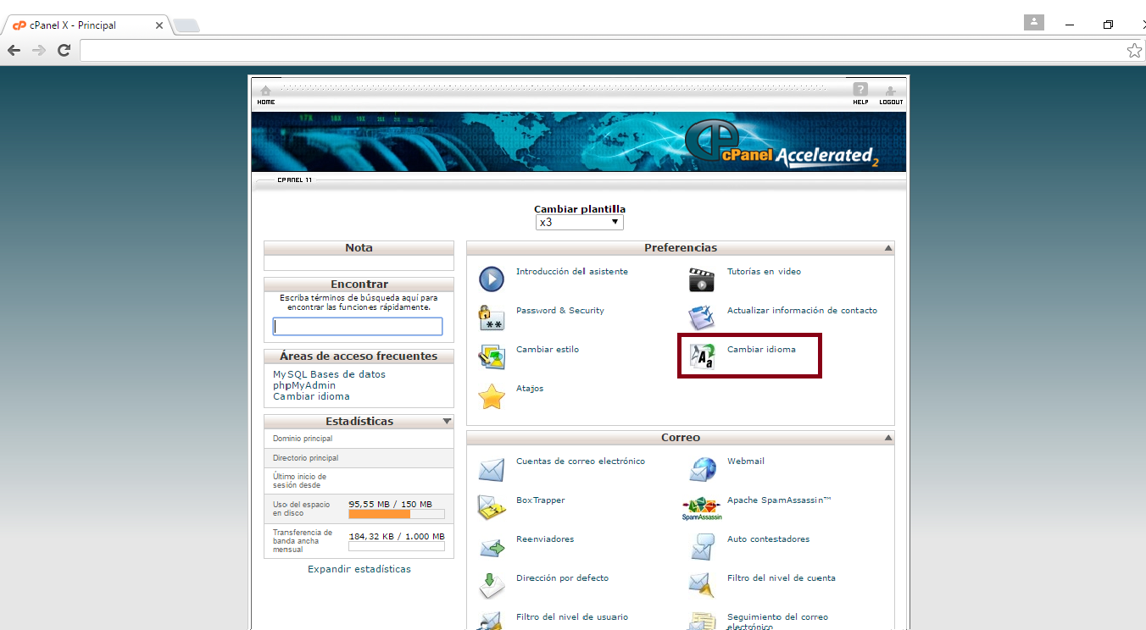Open the MySQL Bases de datos link

pyautogui.click(x=329, y=374)
